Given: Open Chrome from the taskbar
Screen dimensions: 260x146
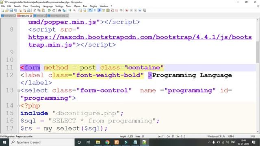Looking at the screenshot, I should pyautogui.click(x=107, y=142).
